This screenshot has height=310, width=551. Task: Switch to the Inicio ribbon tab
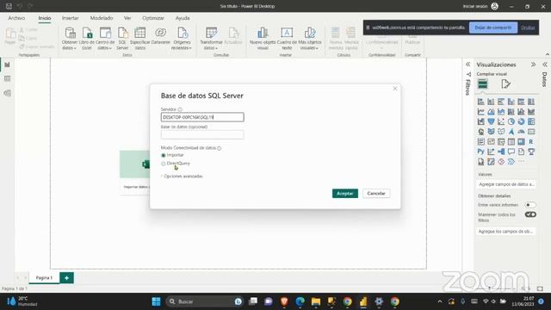pyautogui.click(x=45, y=18)
